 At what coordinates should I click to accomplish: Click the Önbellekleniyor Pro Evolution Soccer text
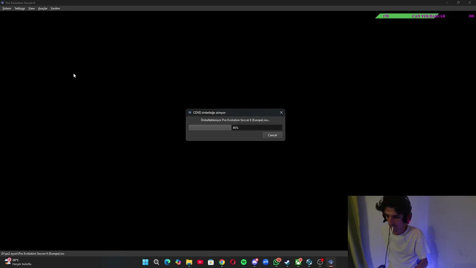click(x=235, y=120)
